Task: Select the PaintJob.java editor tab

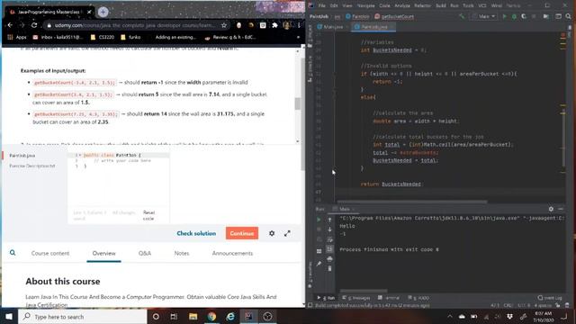Action: coord(373,27)
